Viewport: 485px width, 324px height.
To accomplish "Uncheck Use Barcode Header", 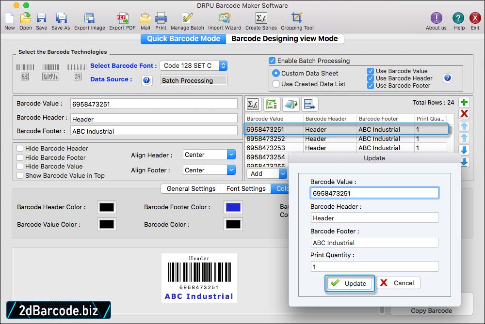I will (371, 78).
